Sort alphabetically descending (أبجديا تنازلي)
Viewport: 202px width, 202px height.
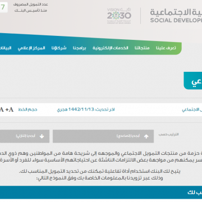[25, 136]
